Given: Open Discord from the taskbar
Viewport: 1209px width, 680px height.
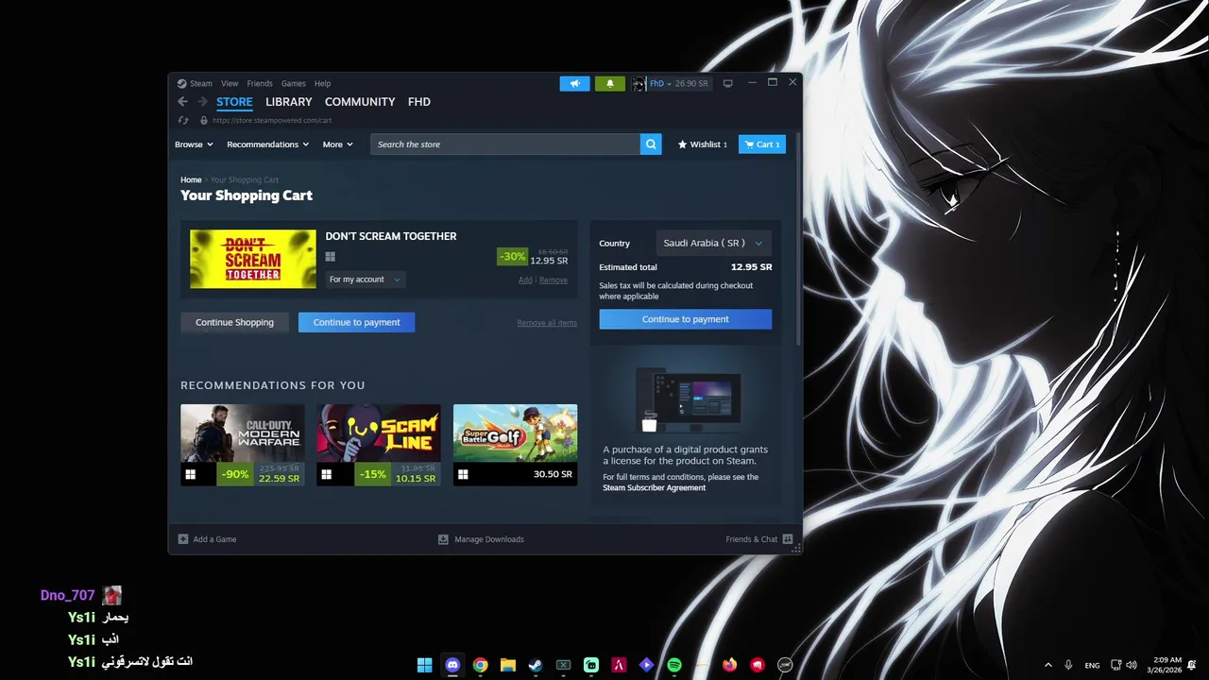Looking at the screenshot, I should 452,665.
